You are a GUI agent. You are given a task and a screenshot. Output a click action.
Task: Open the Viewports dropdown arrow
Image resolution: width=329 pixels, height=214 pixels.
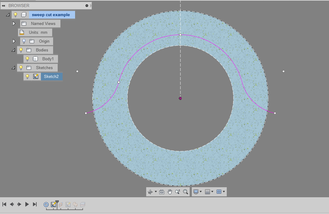224,191
